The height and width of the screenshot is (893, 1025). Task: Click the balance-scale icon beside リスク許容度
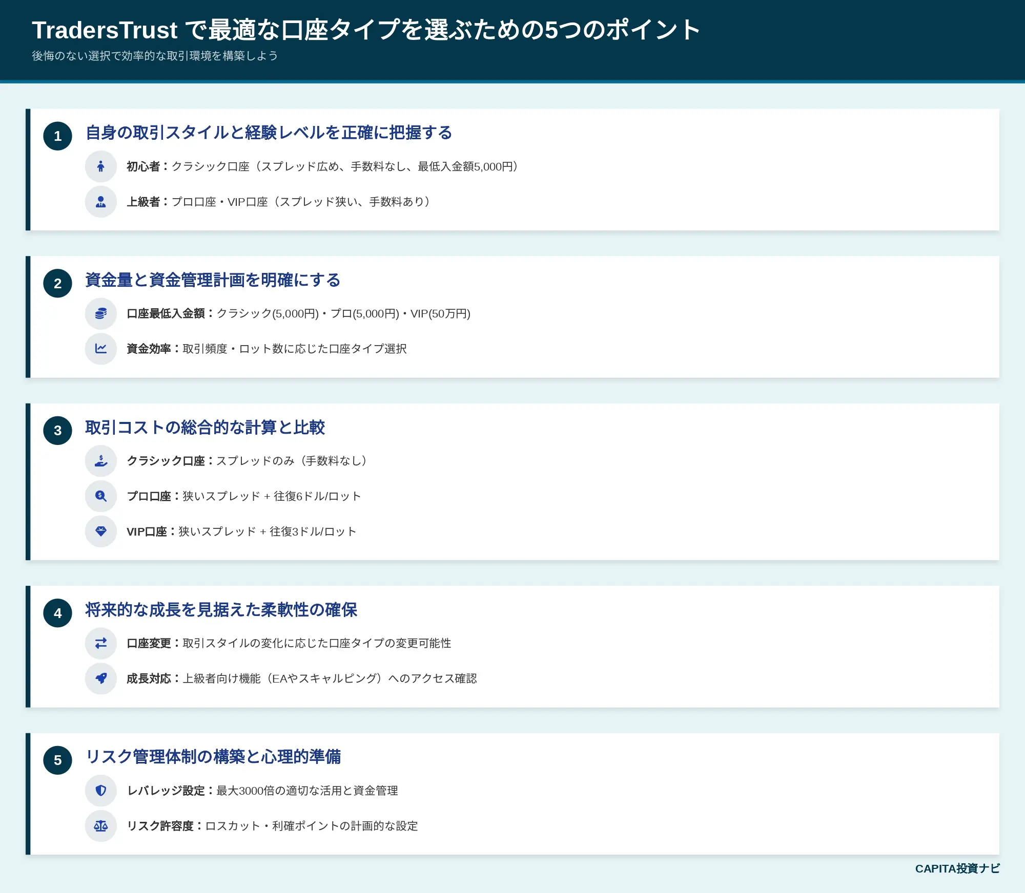click(101, 826)
